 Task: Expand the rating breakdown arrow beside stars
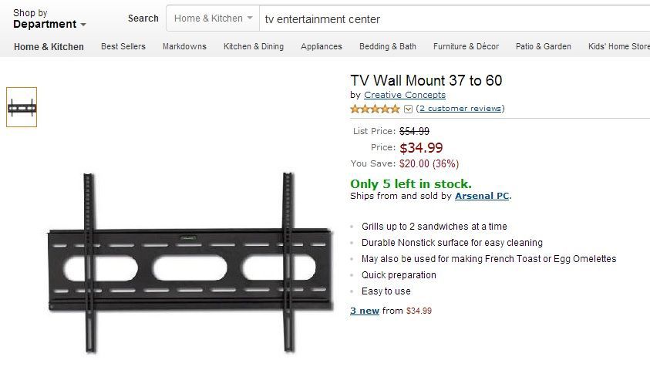tap(409, 109)
